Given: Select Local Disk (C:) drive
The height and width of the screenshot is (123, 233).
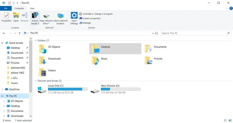Looking at the screenshot, I should click(x=62, y=89).
